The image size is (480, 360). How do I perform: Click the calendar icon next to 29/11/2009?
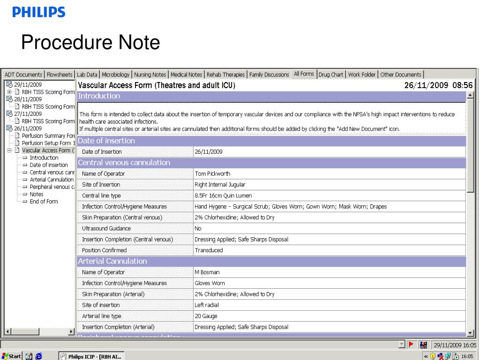pos(9,84)
